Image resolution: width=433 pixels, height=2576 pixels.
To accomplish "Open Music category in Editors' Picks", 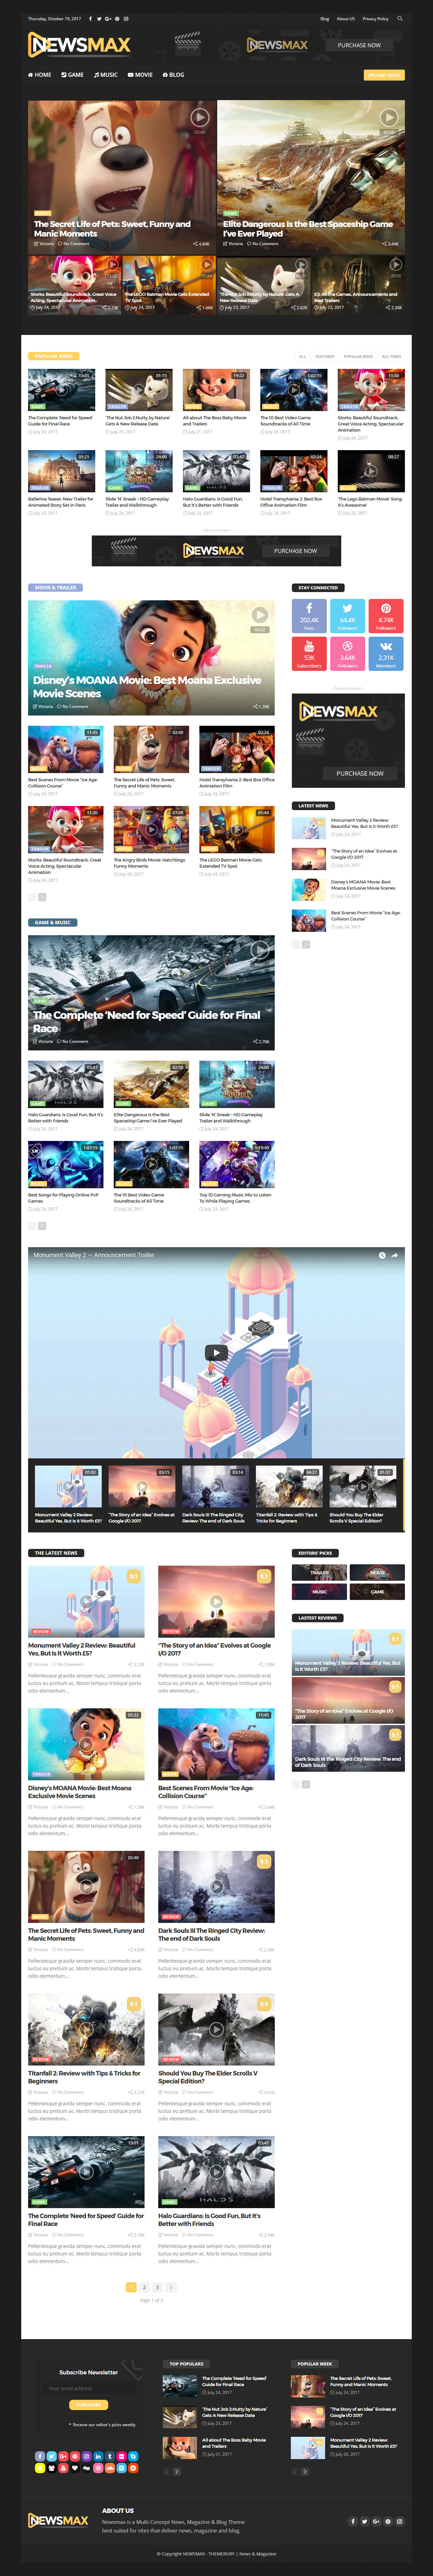I will tap(319, 1592).
